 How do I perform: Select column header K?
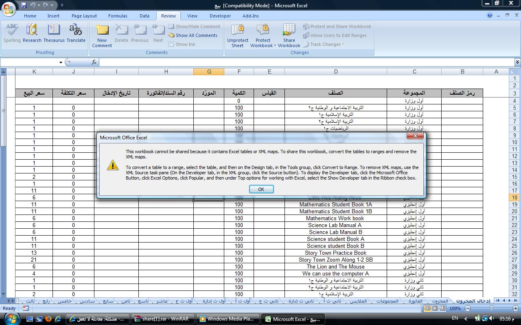(x=34, y=71)
